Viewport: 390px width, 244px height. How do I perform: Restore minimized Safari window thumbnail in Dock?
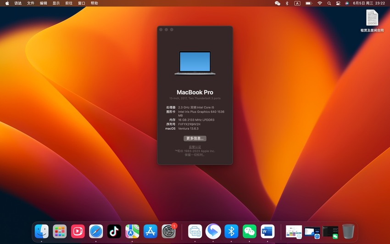pos(312,232)
